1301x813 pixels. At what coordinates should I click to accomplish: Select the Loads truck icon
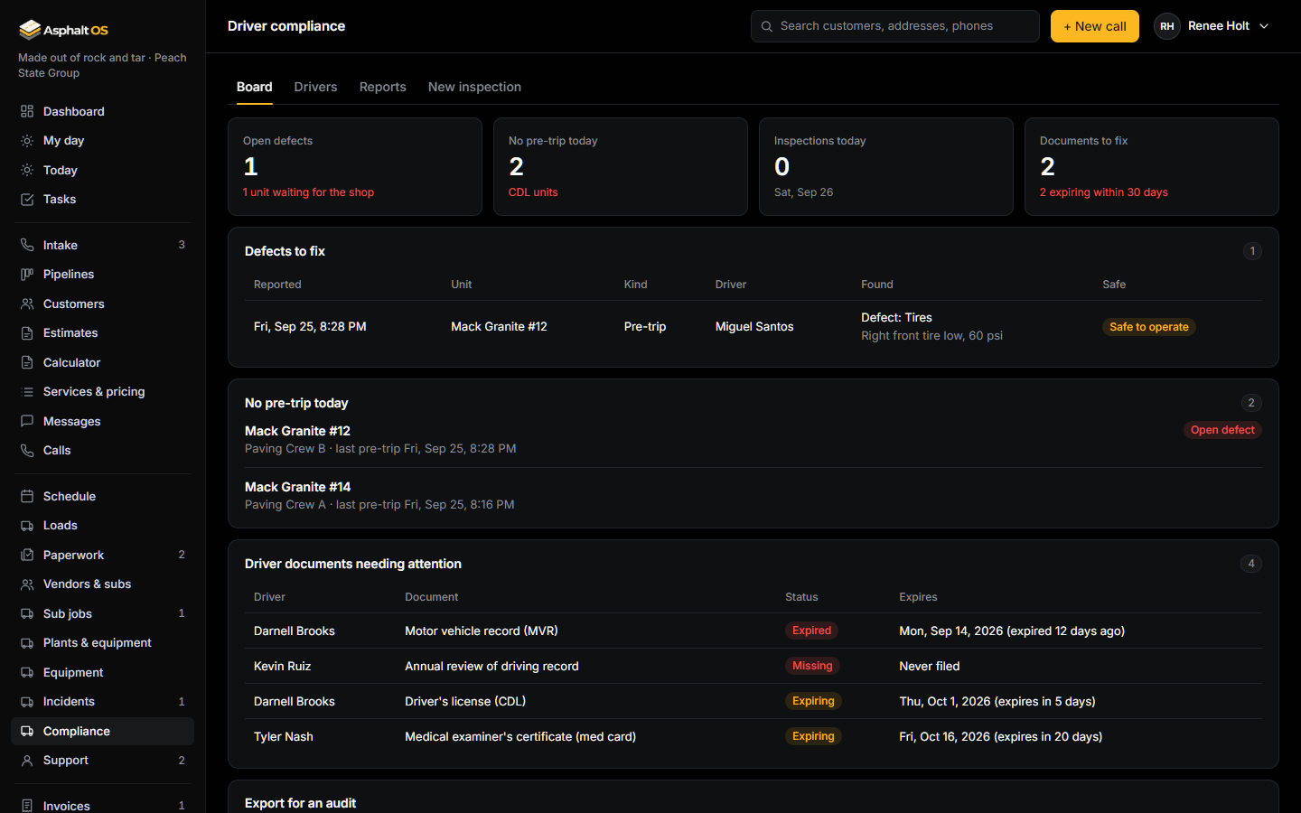27,525
